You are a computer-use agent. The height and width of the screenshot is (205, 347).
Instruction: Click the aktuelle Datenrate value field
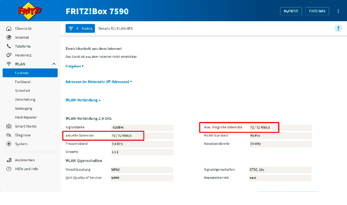point(142,135)
